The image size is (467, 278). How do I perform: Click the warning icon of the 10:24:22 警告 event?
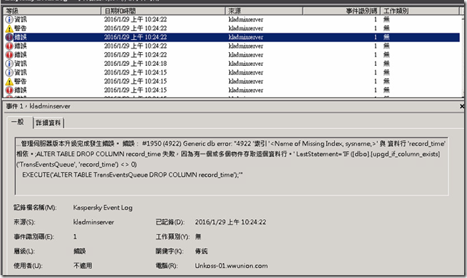pyautogui.click(x=9, y=28)
